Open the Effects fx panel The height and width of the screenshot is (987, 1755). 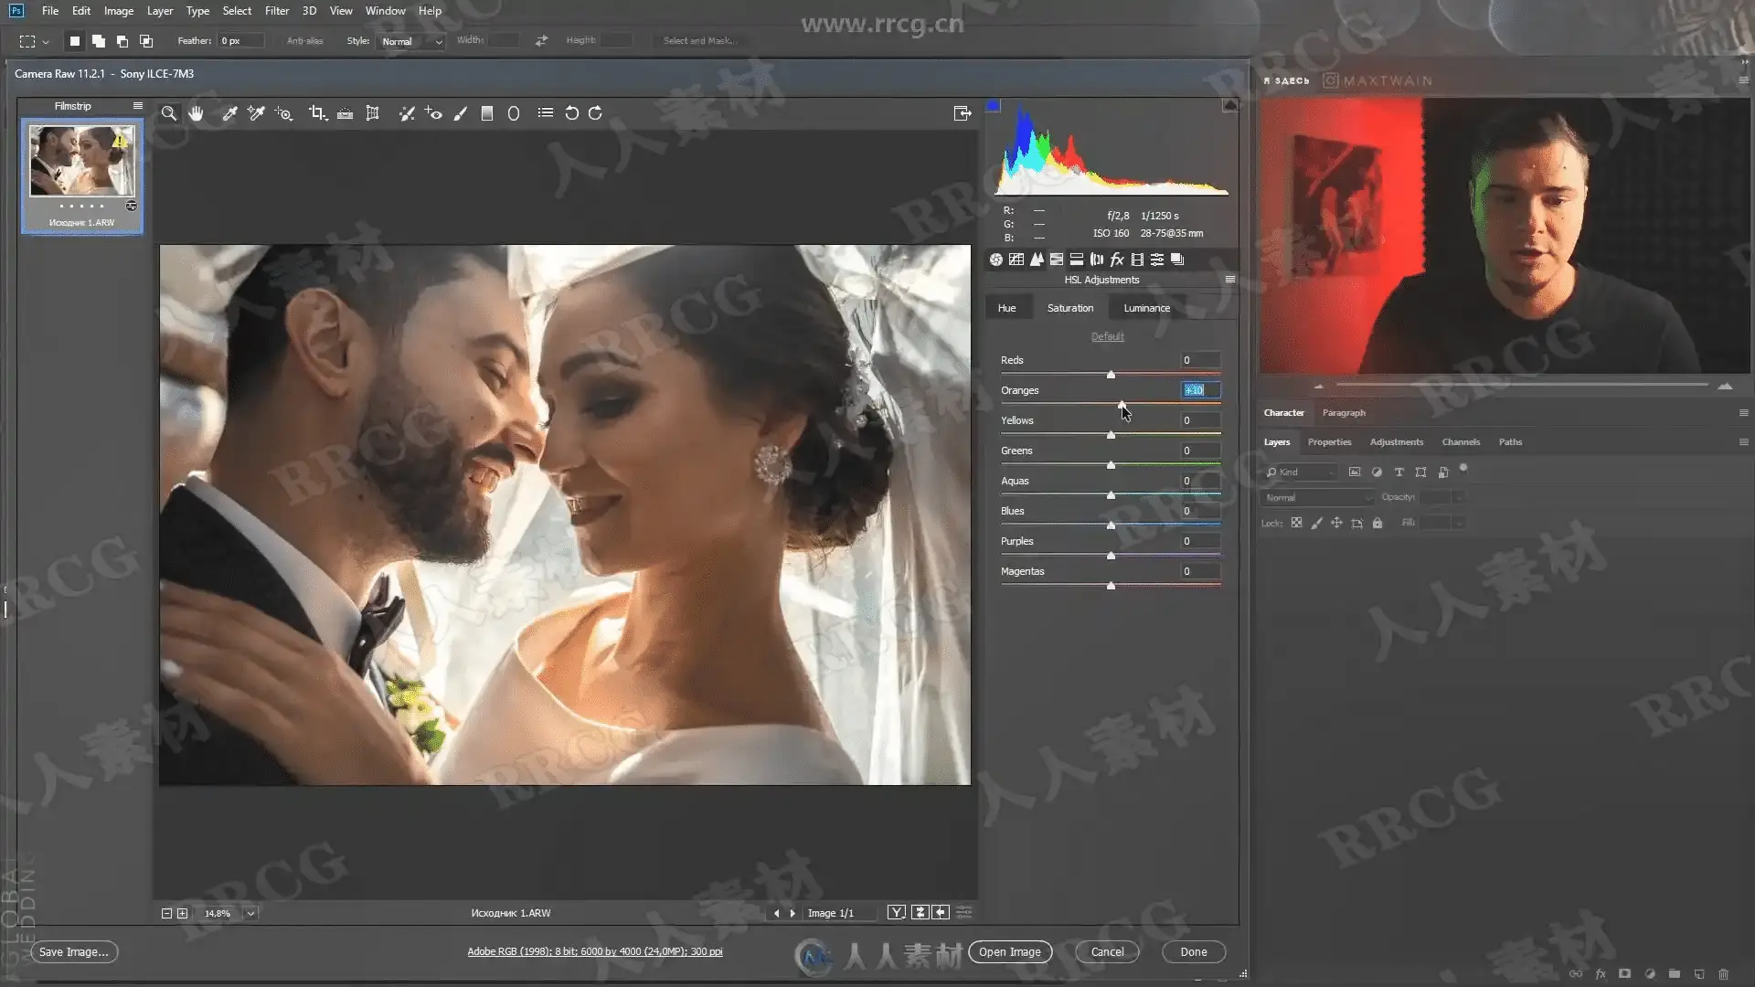(1116, 260)
